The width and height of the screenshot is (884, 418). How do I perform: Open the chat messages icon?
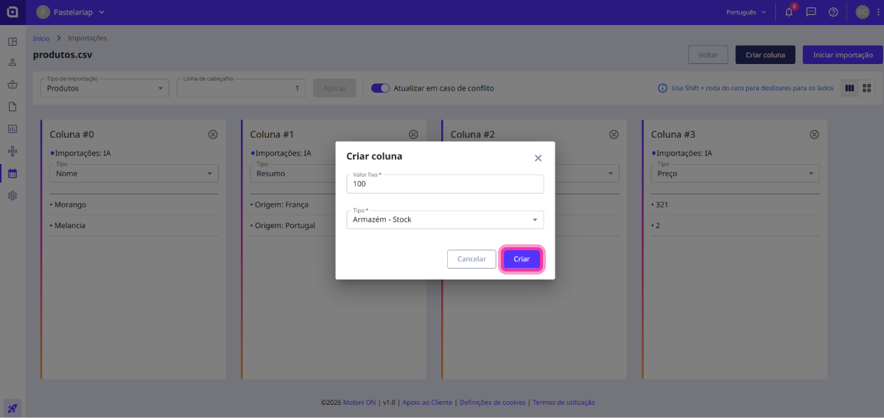point(811,12)
